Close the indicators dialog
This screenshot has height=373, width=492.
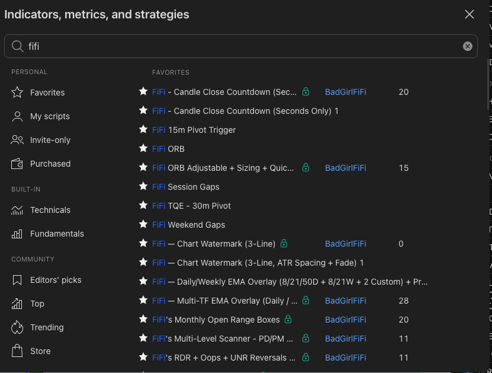coord(470,14)
